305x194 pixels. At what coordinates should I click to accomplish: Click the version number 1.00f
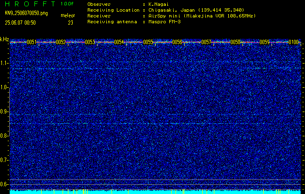click(67, 4)
